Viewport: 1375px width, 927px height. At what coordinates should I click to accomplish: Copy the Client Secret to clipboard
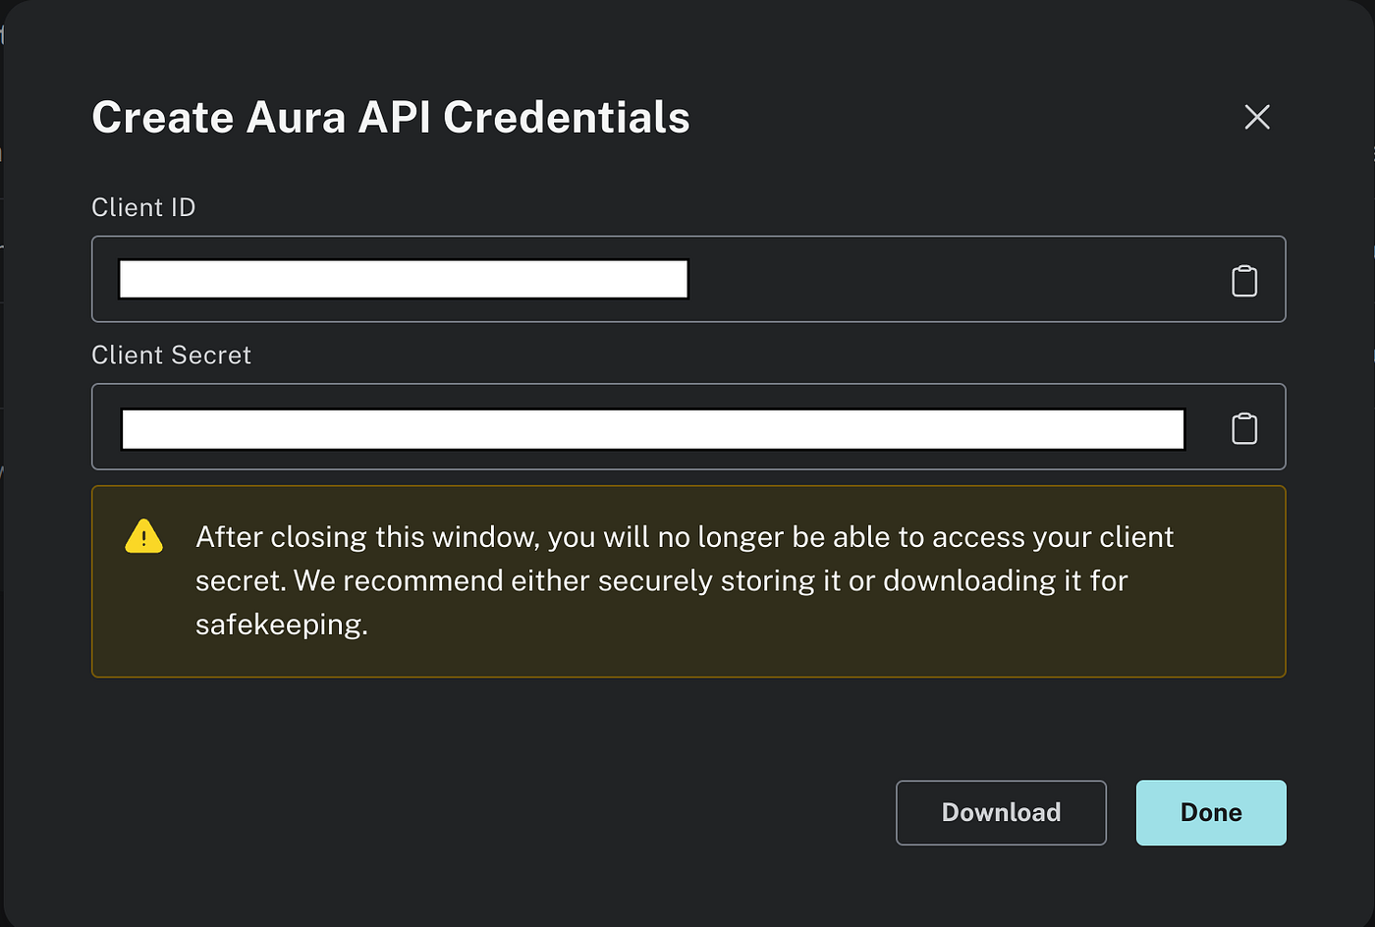(x=1244, y=428)
